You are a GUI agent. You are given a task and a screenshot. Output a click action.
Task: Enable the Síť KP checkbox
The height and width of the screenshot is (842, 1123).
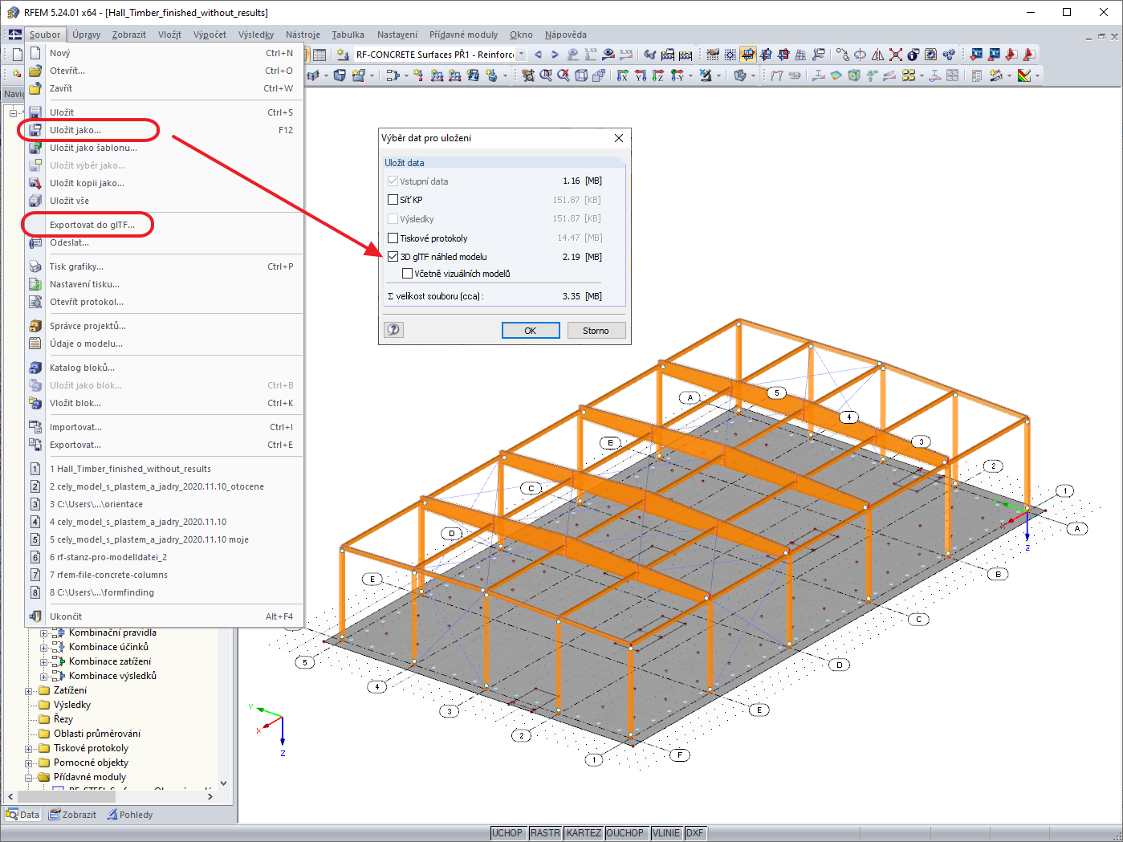pyautogui.click(x=393, y=200)
